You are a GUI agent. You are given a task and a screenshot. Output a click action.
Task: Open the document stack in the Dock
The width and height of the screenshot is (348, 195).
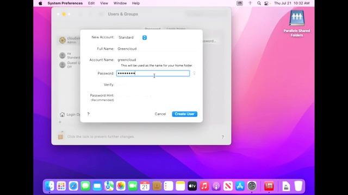pyautogui.click(x=286, y=186)
